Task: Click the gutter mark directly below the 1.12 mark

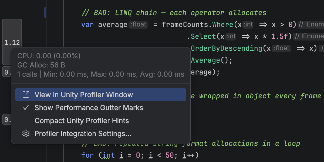Action: coord(6,72)
